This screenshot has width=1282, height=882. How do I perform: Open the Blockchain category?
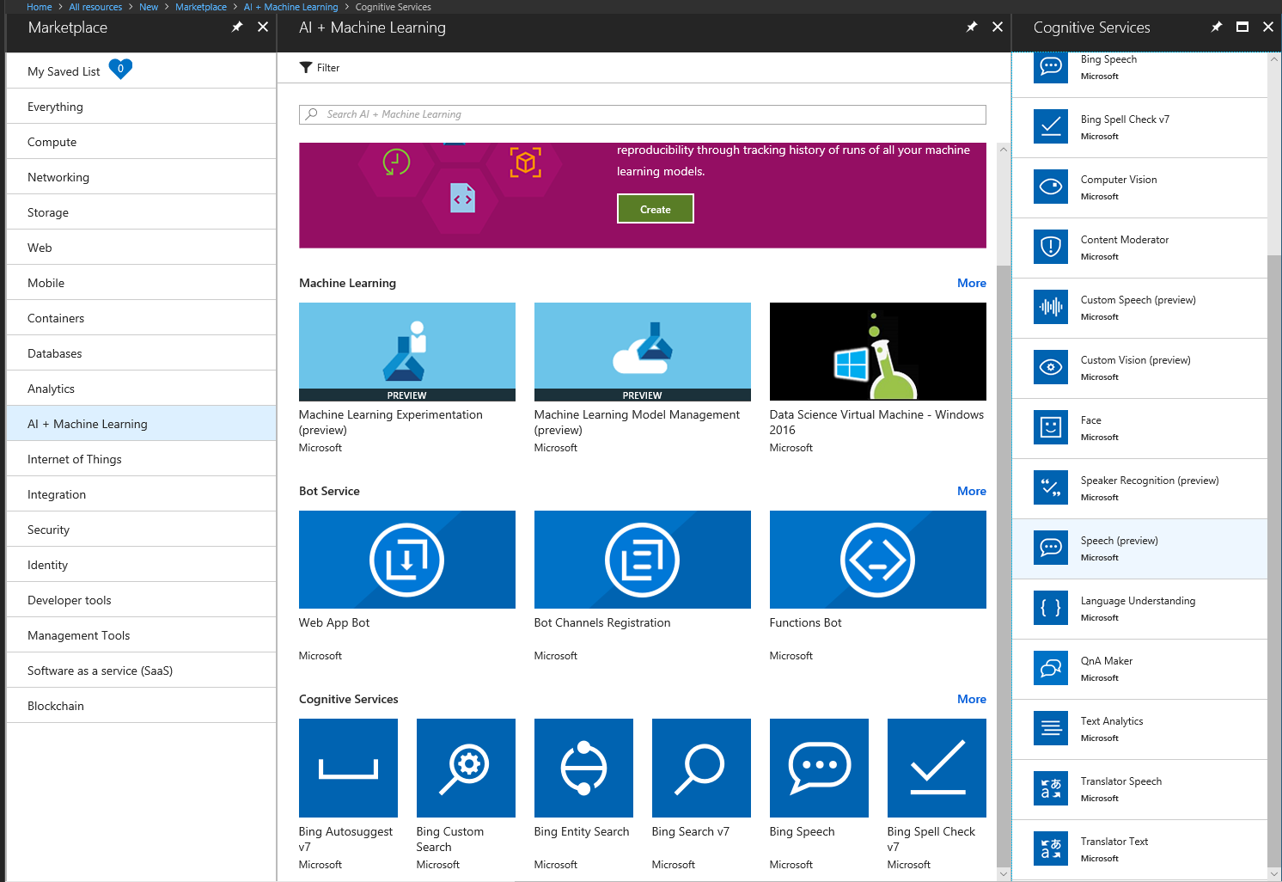coord(141,706)
